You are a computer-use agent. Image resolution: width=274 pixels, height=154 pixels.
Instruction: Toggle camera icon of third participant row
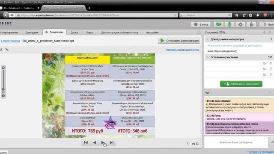[265, 75]
